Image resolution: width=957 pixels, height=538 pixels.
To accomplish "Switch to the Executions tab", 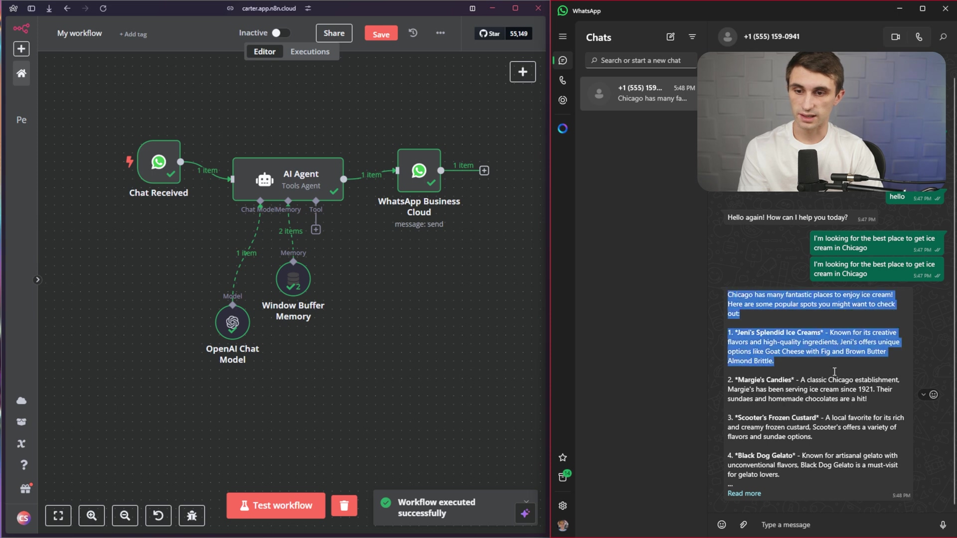I will pyautogui.click(x=310, y=51).
